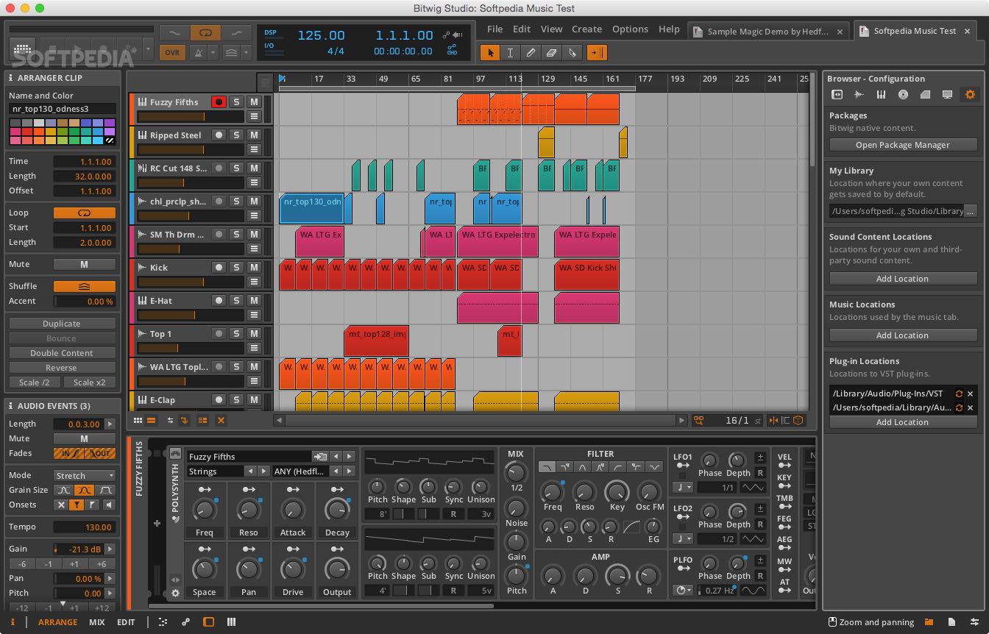Select the Eraser tool in the toolbar

coord(553,52)
